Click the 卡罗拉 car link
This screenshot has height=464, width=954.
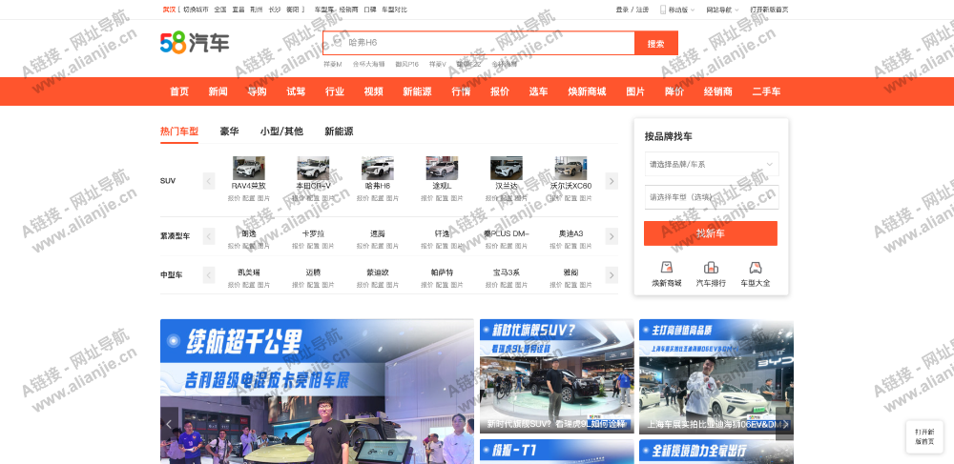pyautogui.click(x=313, y=233)
